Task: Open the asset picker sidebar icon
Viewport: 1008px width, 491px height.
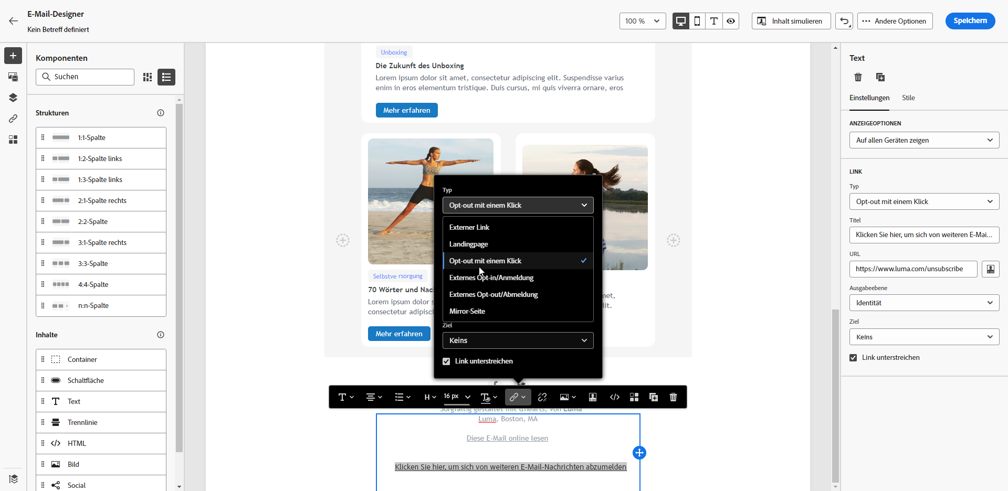Action: pos(13,77)
